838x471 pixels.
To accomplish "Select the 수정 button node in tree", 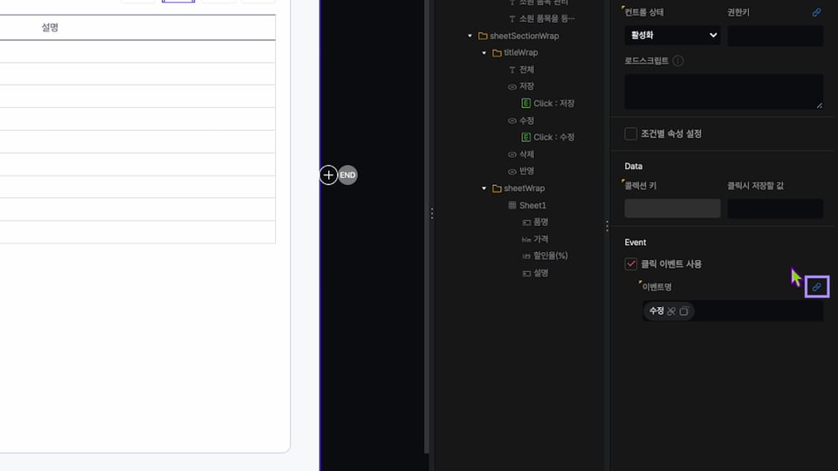I will [x=526, y=120].
